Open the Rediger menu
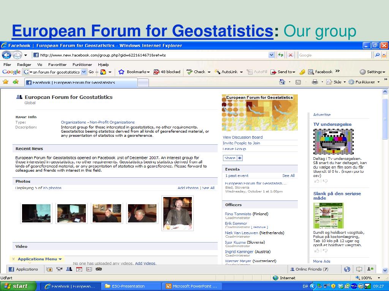This screenshot has height=291, width=389. (24, 64)
